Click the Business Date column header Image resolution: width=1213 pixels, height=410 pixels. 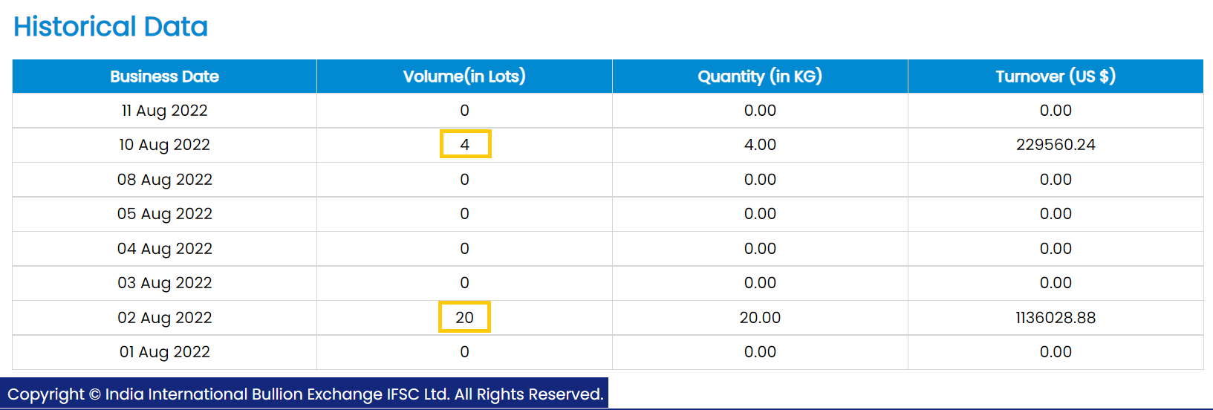[164, 77]
